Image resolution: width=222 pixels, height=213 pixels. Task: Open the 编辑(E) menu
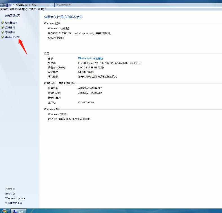(14, 9)
